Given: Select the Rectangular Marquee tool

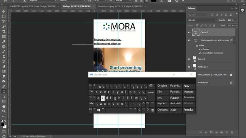Looking at the screenshot, I should point(4,16).
